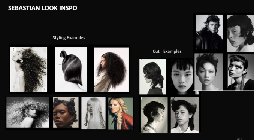Select the photo of blonde ringlets and red jacket
Image resolution: width=254 pixels, height=140 pixels.
pos(121,113)
